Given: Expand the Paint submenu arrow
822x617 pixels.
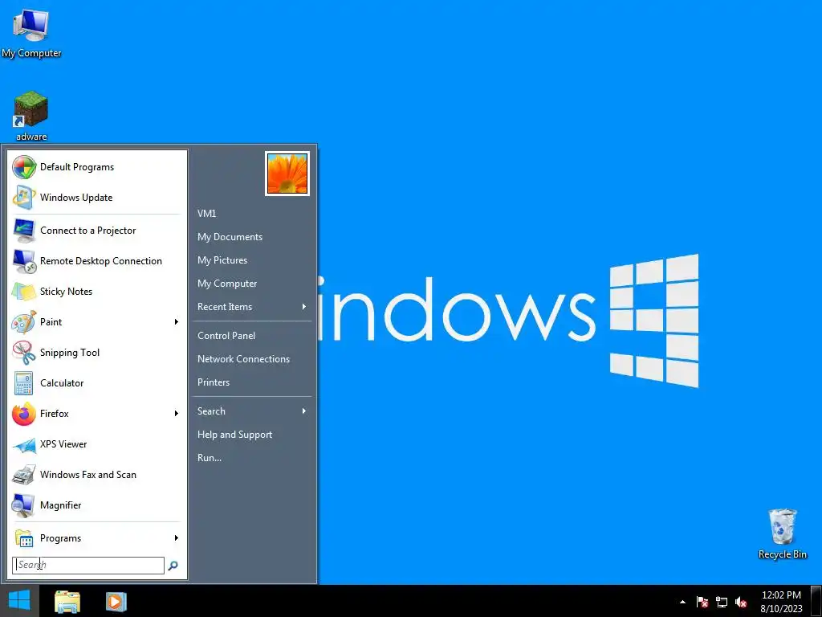Looking at the screenshot, I should (x=177, y=322).
